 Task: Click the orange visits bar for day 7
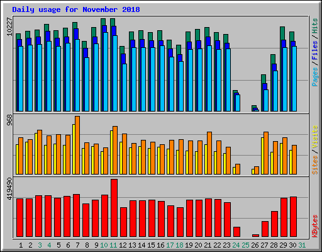[77, 145]
